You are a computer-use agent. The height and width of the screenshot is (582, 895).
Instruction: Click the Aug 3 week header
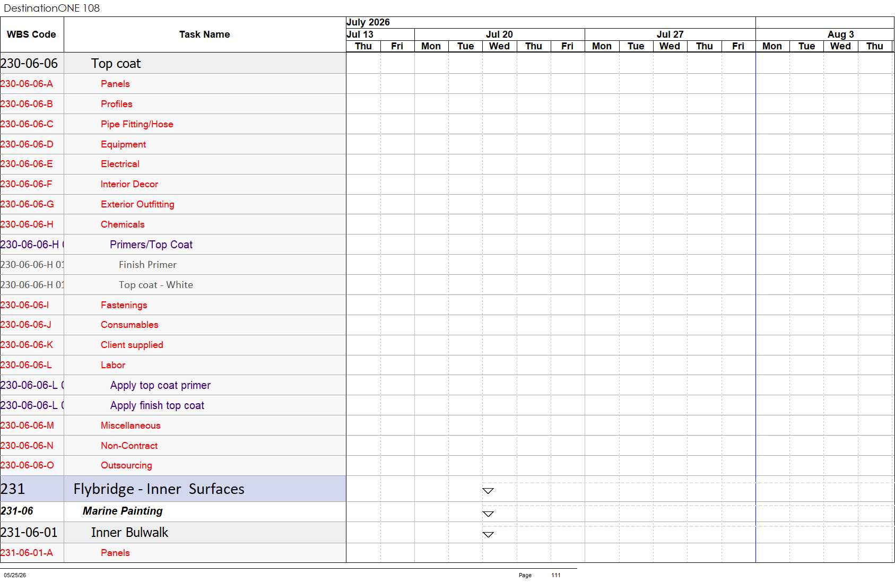[x=841, y=34]
